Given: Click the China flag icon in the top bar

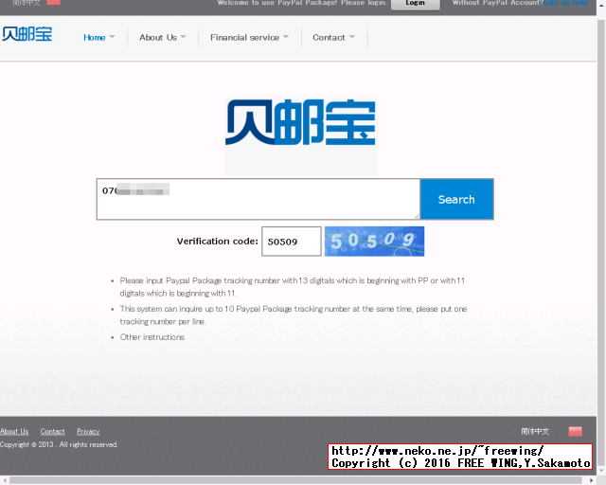Looking at the screenshot, I should 53,2.
